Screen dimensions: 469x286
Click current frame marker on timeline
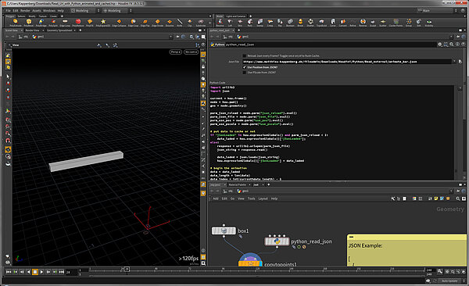tap(127, 270)
